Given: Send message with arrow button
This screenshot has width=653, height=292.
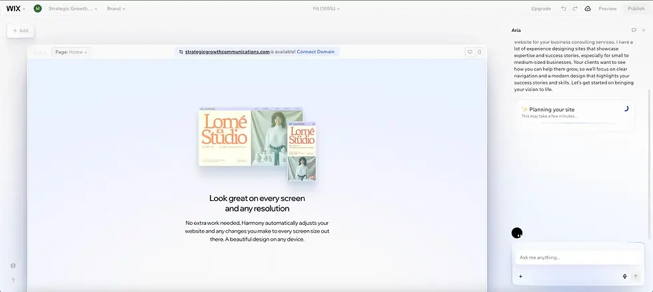Looking at the screenshot, I should pos(636,276).
